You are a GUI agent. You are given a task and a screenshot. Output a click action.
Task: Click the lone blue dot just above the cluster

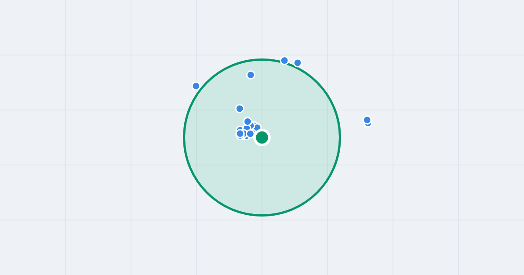(x=240, y=109)
